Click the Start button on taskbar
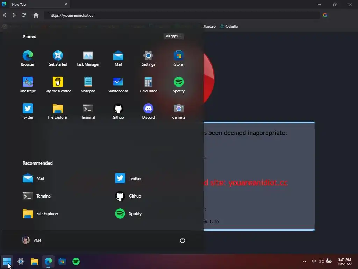Image resolution: width=358 pixels, height=269 pixels. (x=7, y=261)
